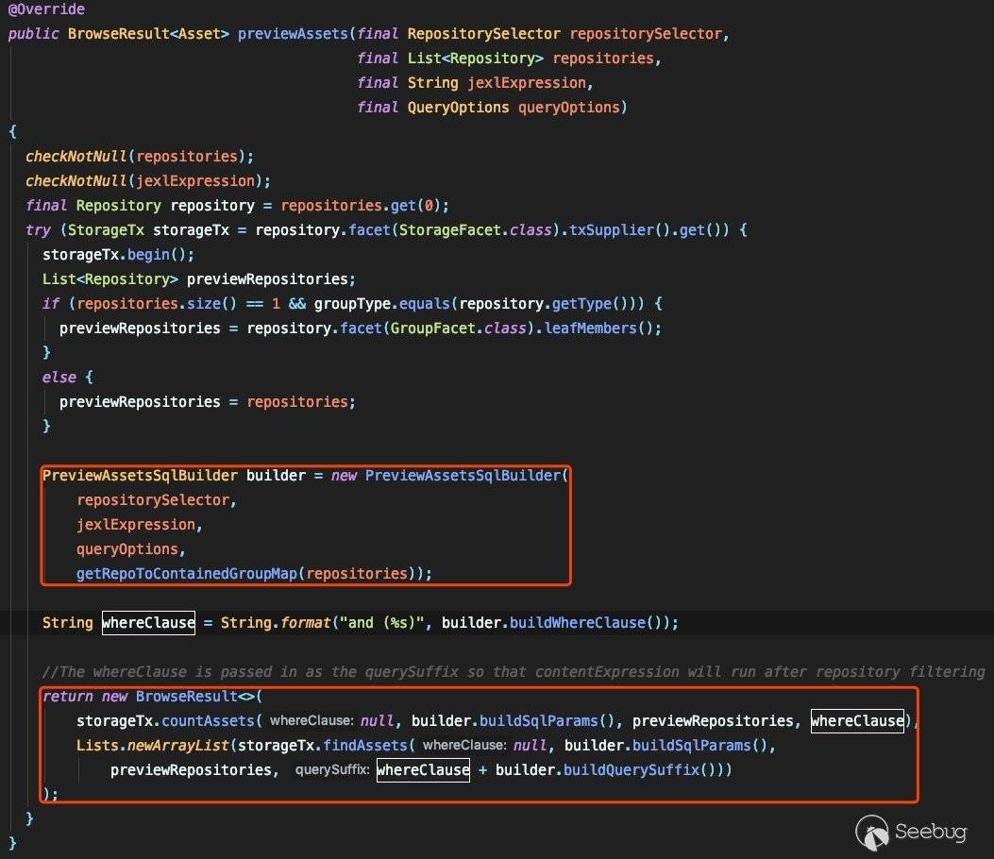Click the return new BrowseResult<>( statement

click(152, 697)
